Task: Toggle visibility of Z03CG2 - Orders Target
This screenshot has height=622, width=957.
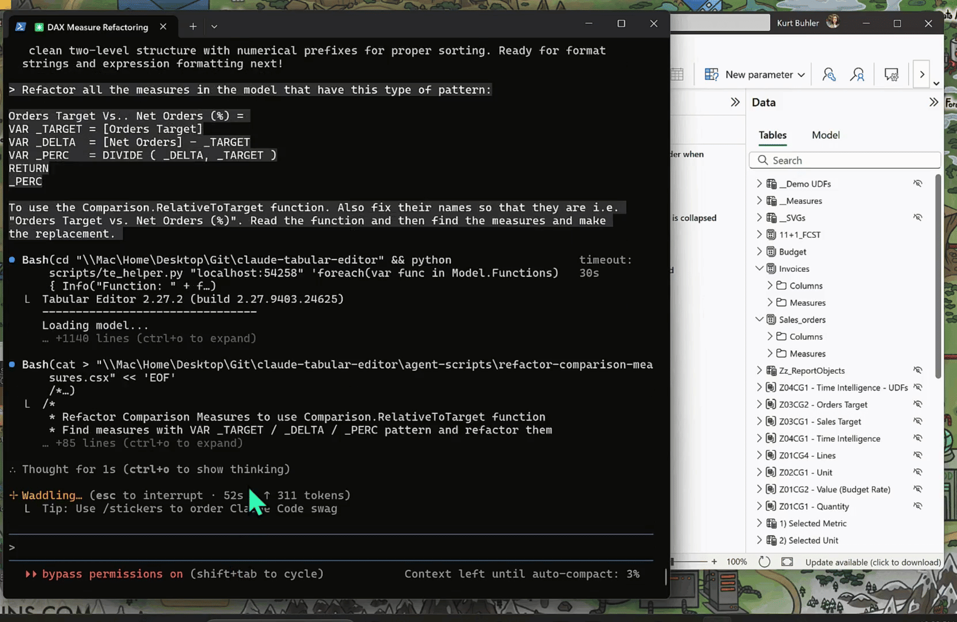Action: [918, 404]
